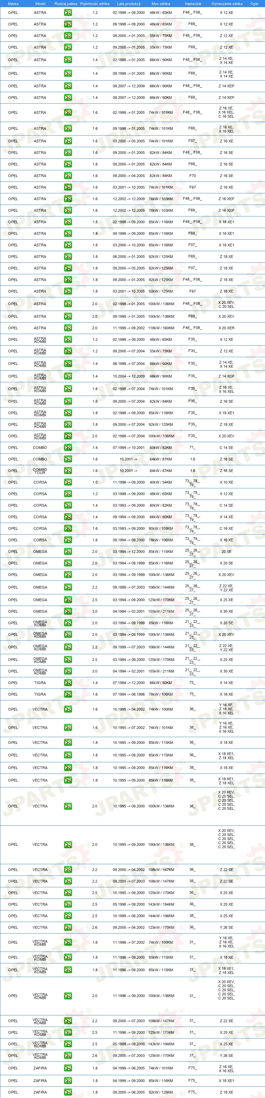The height and width of the screenshot is (1098, 265).
Task: Click the fuel icon in the VECTRA KOMBI 2.2 row
Action: pyautogui.click(x=68, y=1021)
